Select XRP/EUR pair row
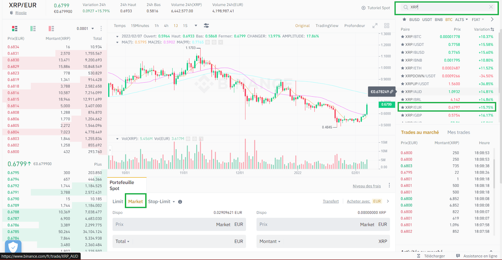Viewport: 502px width, 260px height. 447,107
